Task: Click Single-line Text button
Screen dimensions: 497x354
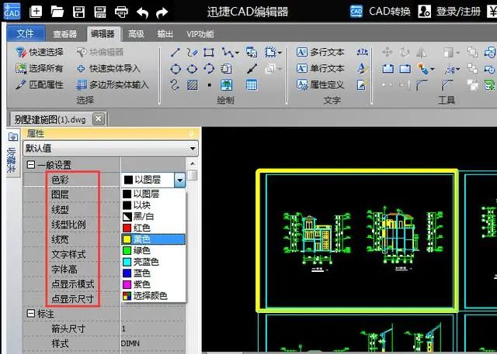Action: 320,68
